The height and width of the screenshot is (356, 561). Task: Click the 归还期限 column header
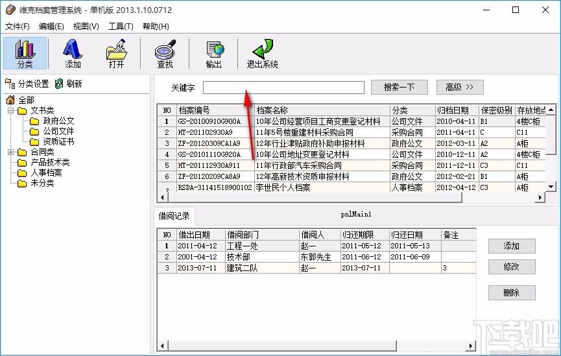tap(365, 235)
